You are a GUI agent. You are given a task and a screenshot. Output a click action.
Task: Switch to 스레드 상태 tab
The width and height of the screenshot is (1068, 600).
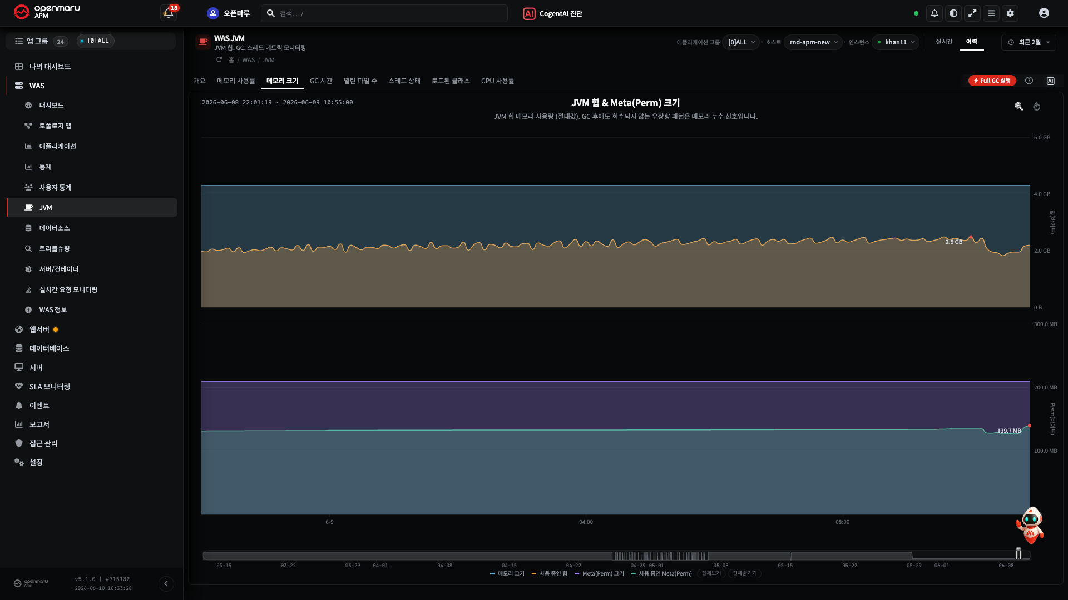tap(404, 81)
